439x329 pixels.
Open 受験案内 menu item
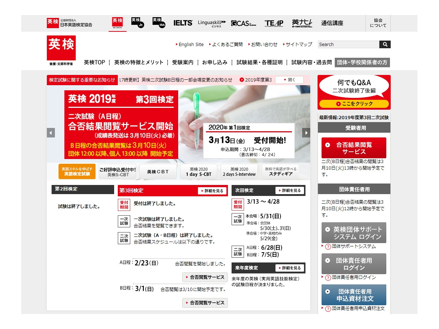coord(183,62)
